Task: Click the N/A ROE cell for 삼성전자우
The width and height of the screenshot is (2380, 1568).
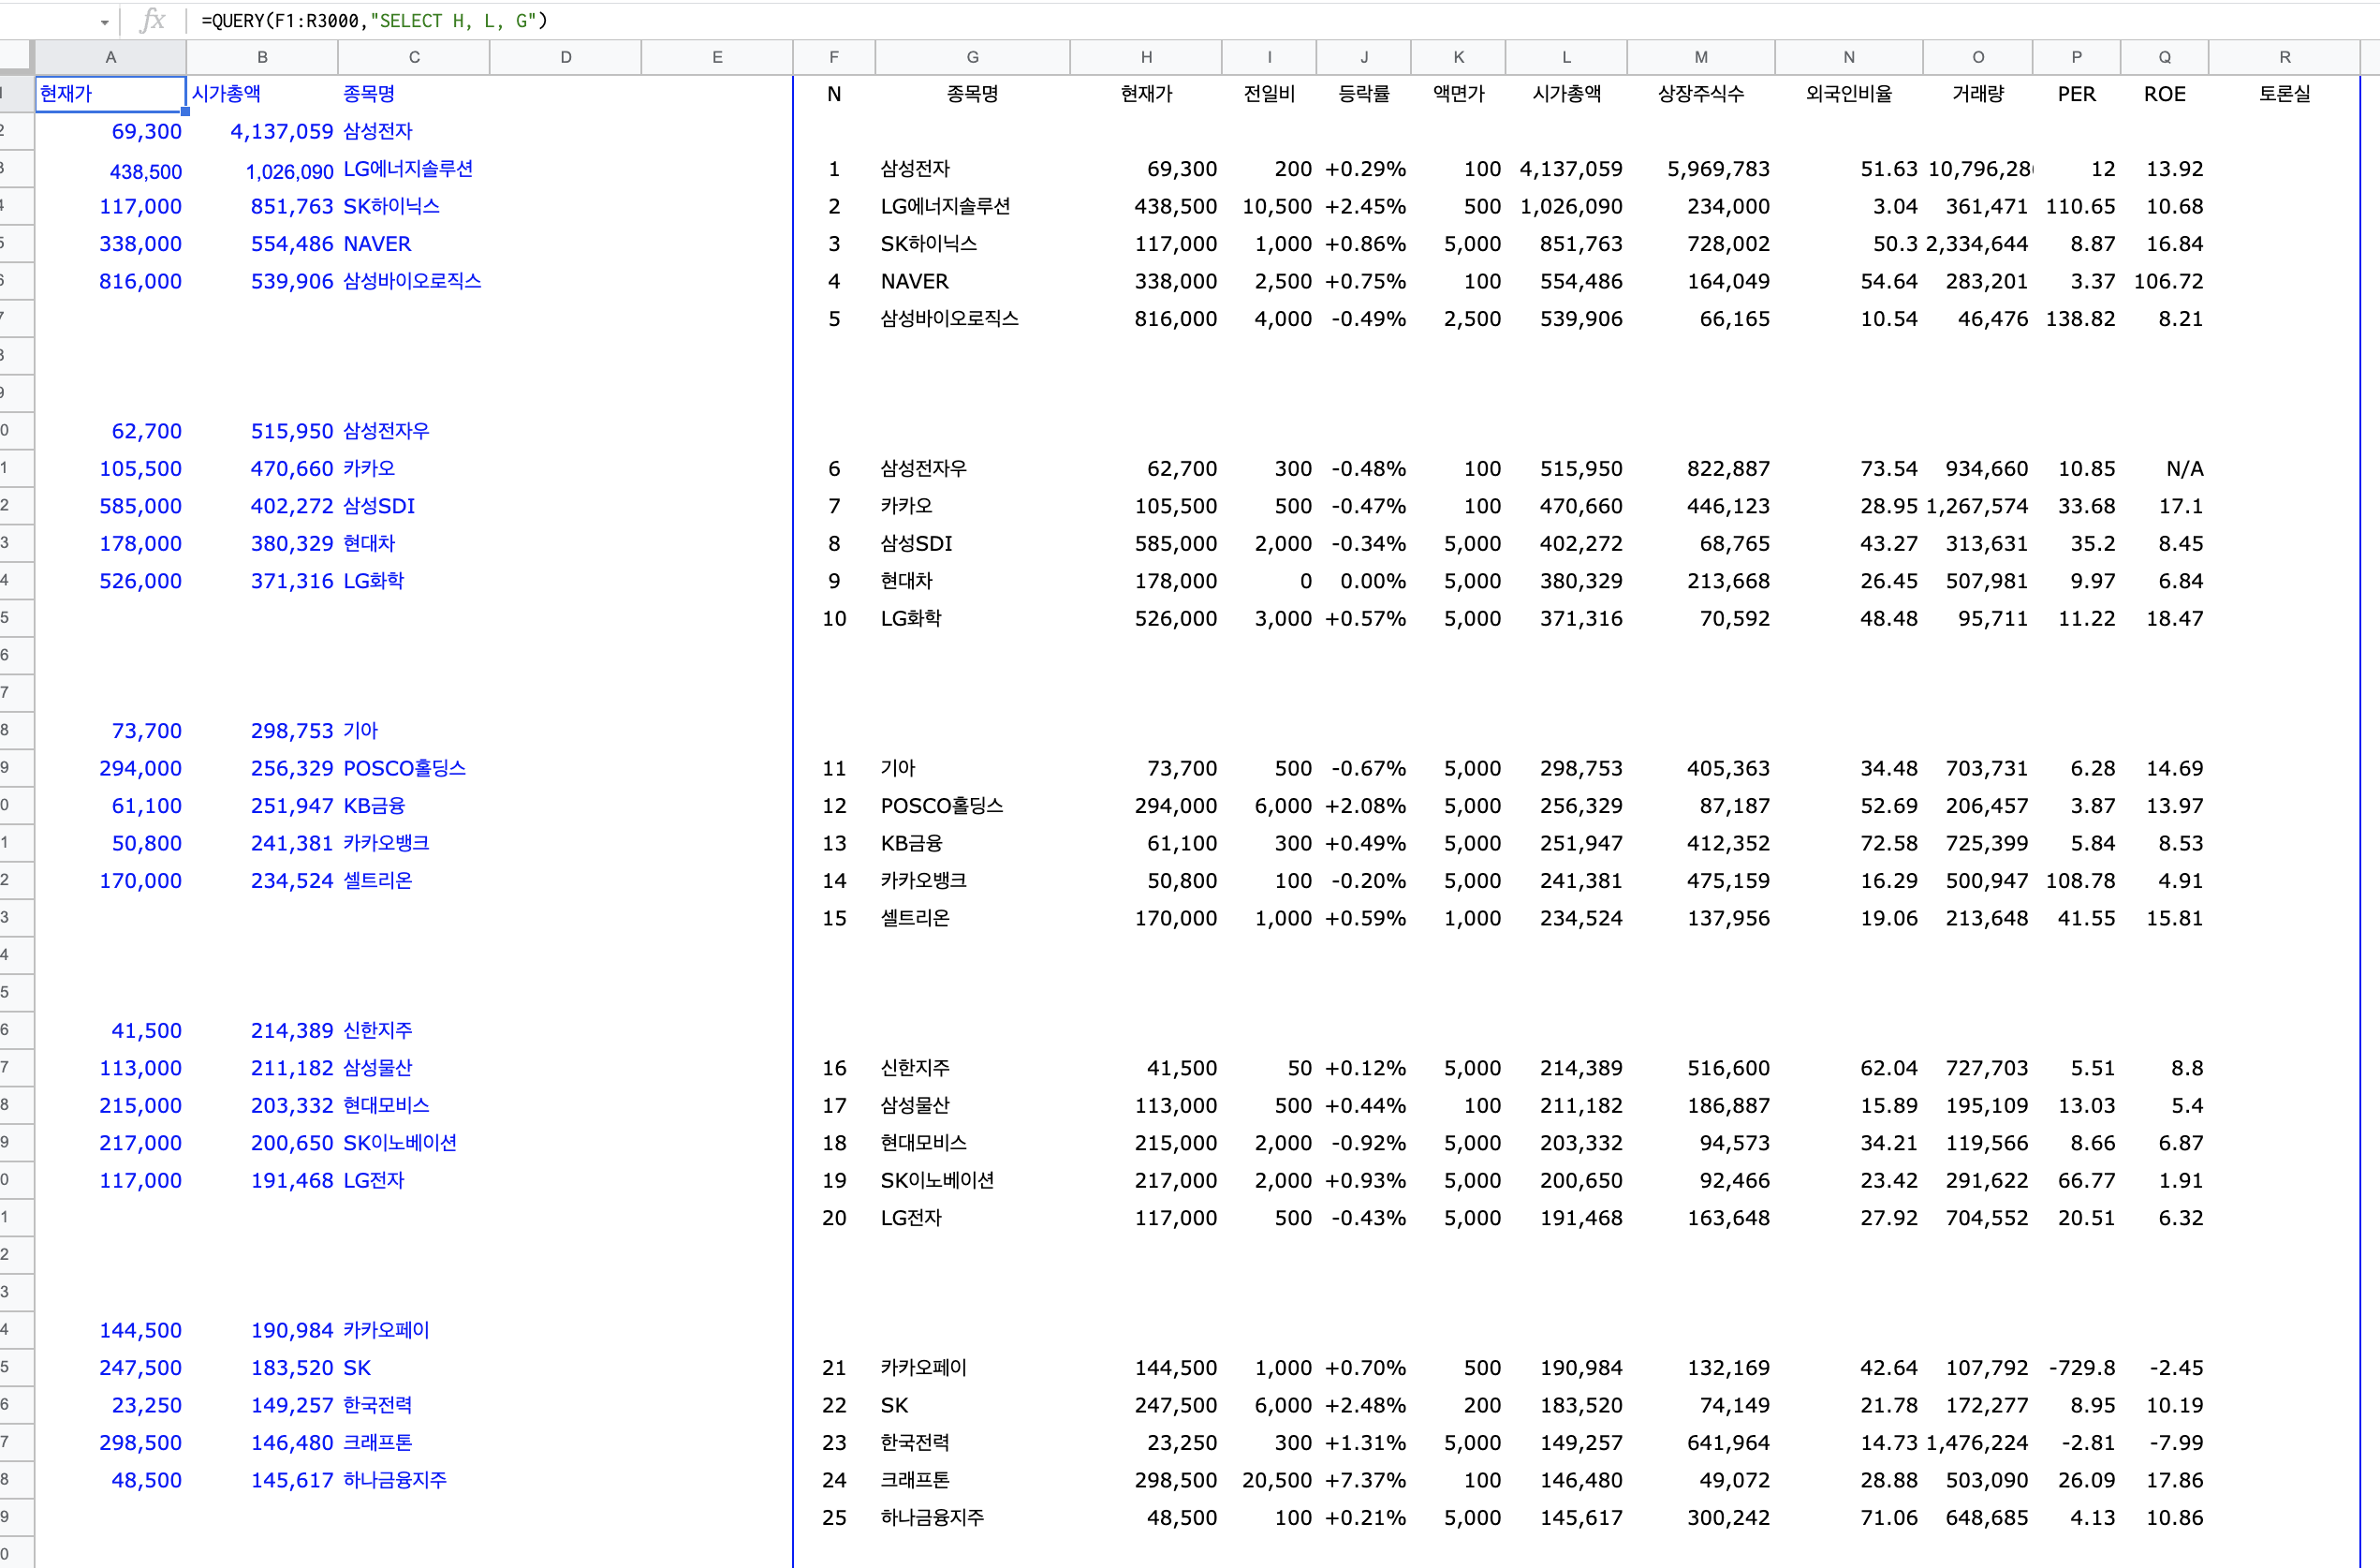Action: (2184, 468)
